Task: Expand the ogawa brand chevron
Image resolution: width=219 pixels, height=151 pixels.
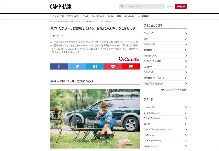Action: [x=186, y=107]
